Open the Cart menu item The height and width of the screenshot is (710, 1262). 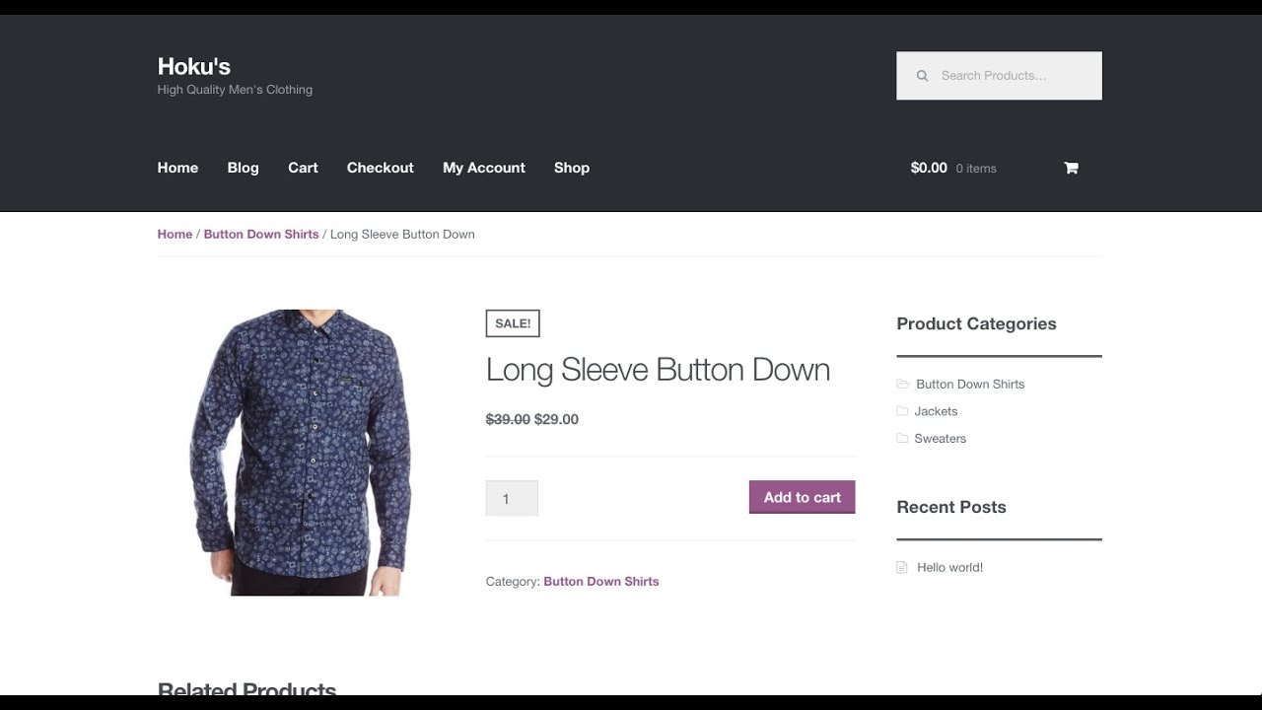303,168
